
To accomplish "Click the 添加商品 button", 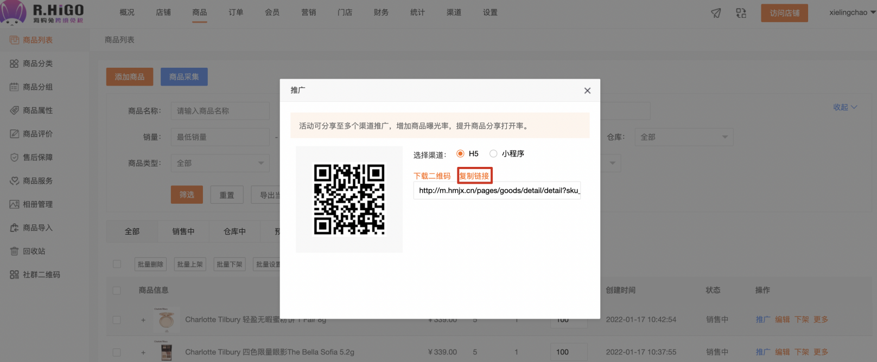I will point(130,77).
